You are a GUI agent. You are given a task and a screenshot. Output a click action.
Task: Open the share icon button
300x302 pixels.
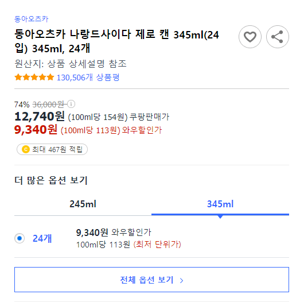pos(277,37)
